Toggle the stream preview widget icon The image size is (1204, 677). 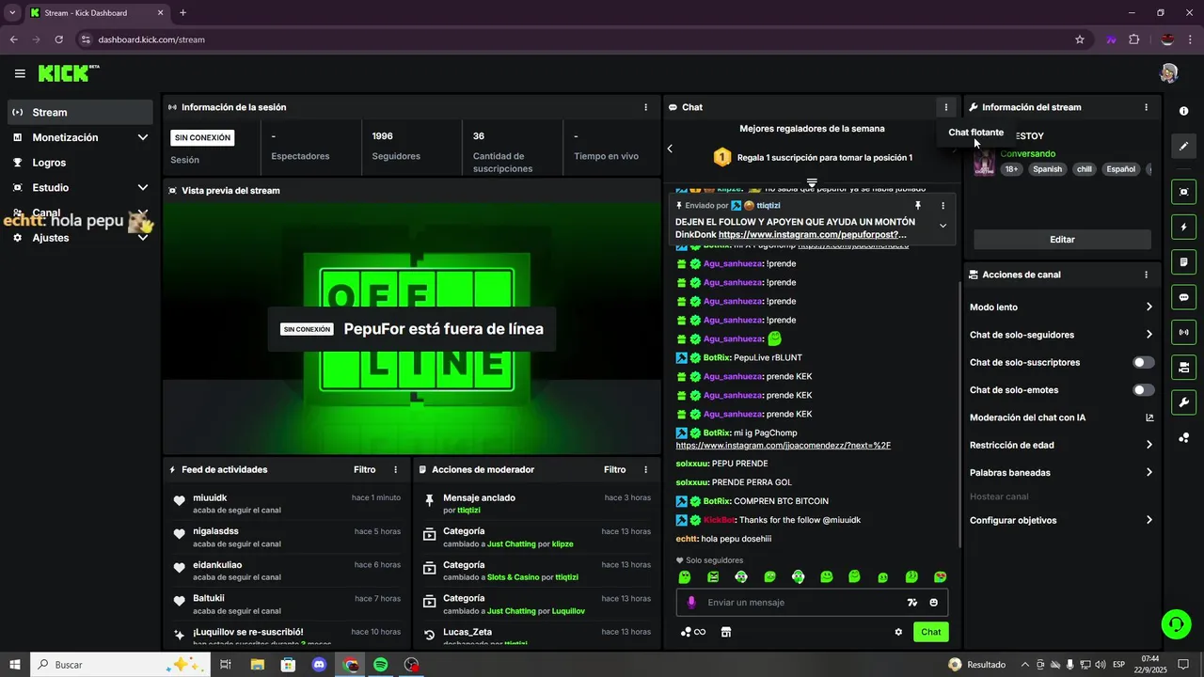coord(1183,192)
